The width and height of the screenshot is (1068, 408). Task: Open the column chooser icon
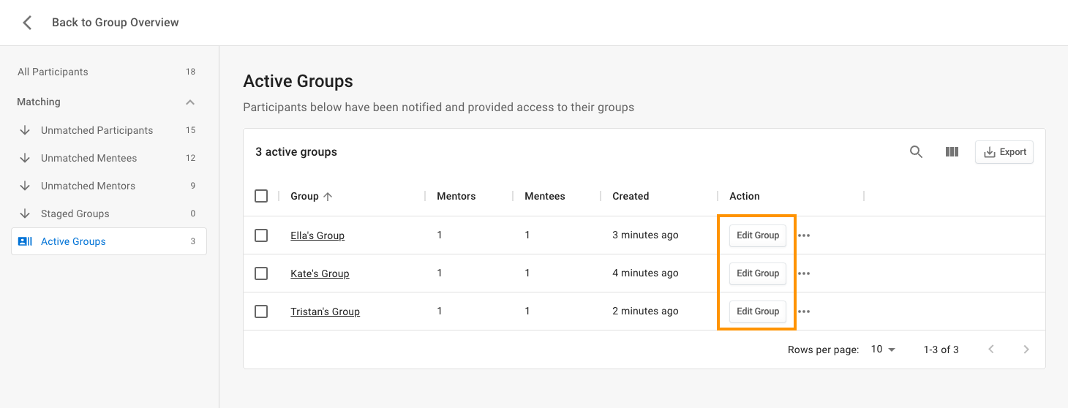(952, 152)
